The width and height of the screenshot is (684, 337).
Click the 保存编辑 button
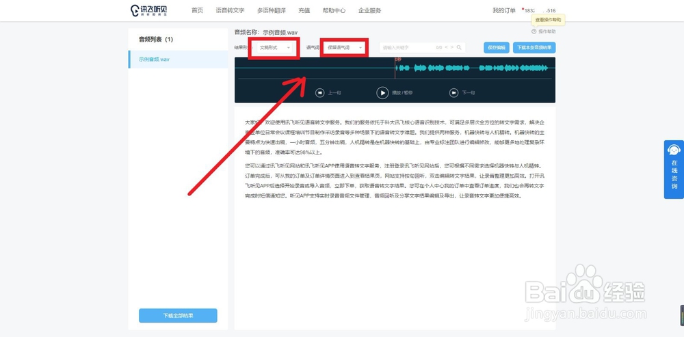497,48
